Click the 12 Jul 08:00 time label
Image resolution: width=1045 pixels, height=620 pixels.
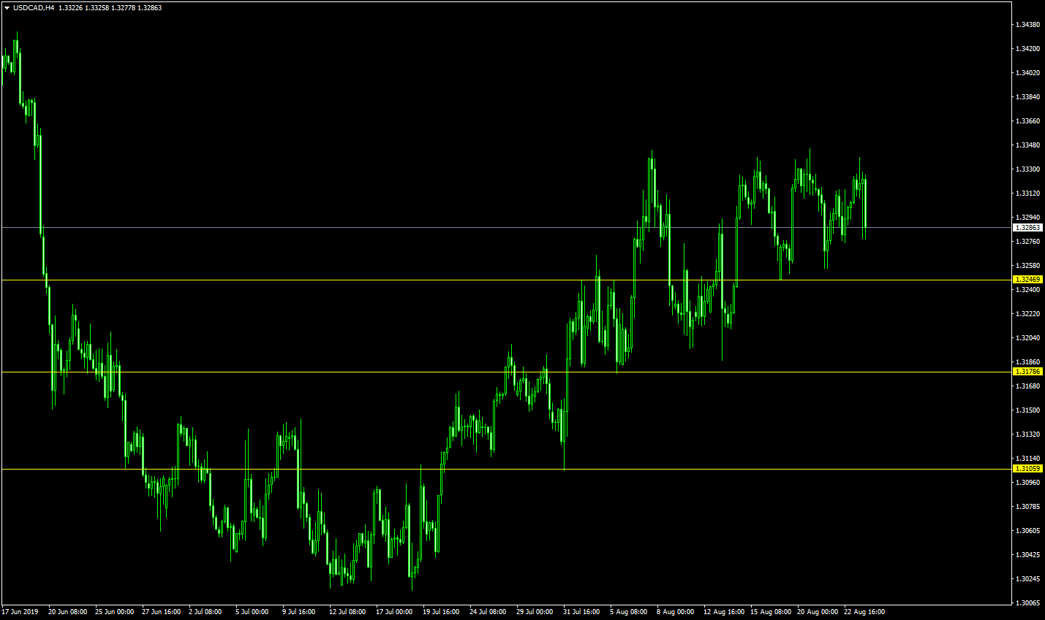click(x=347, y=612)
